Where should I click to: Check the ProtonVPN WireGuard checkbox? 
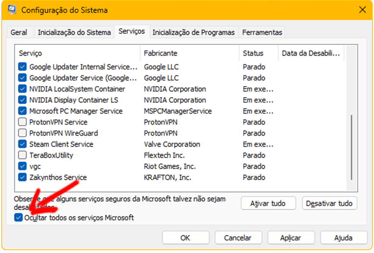coord(23,133)
